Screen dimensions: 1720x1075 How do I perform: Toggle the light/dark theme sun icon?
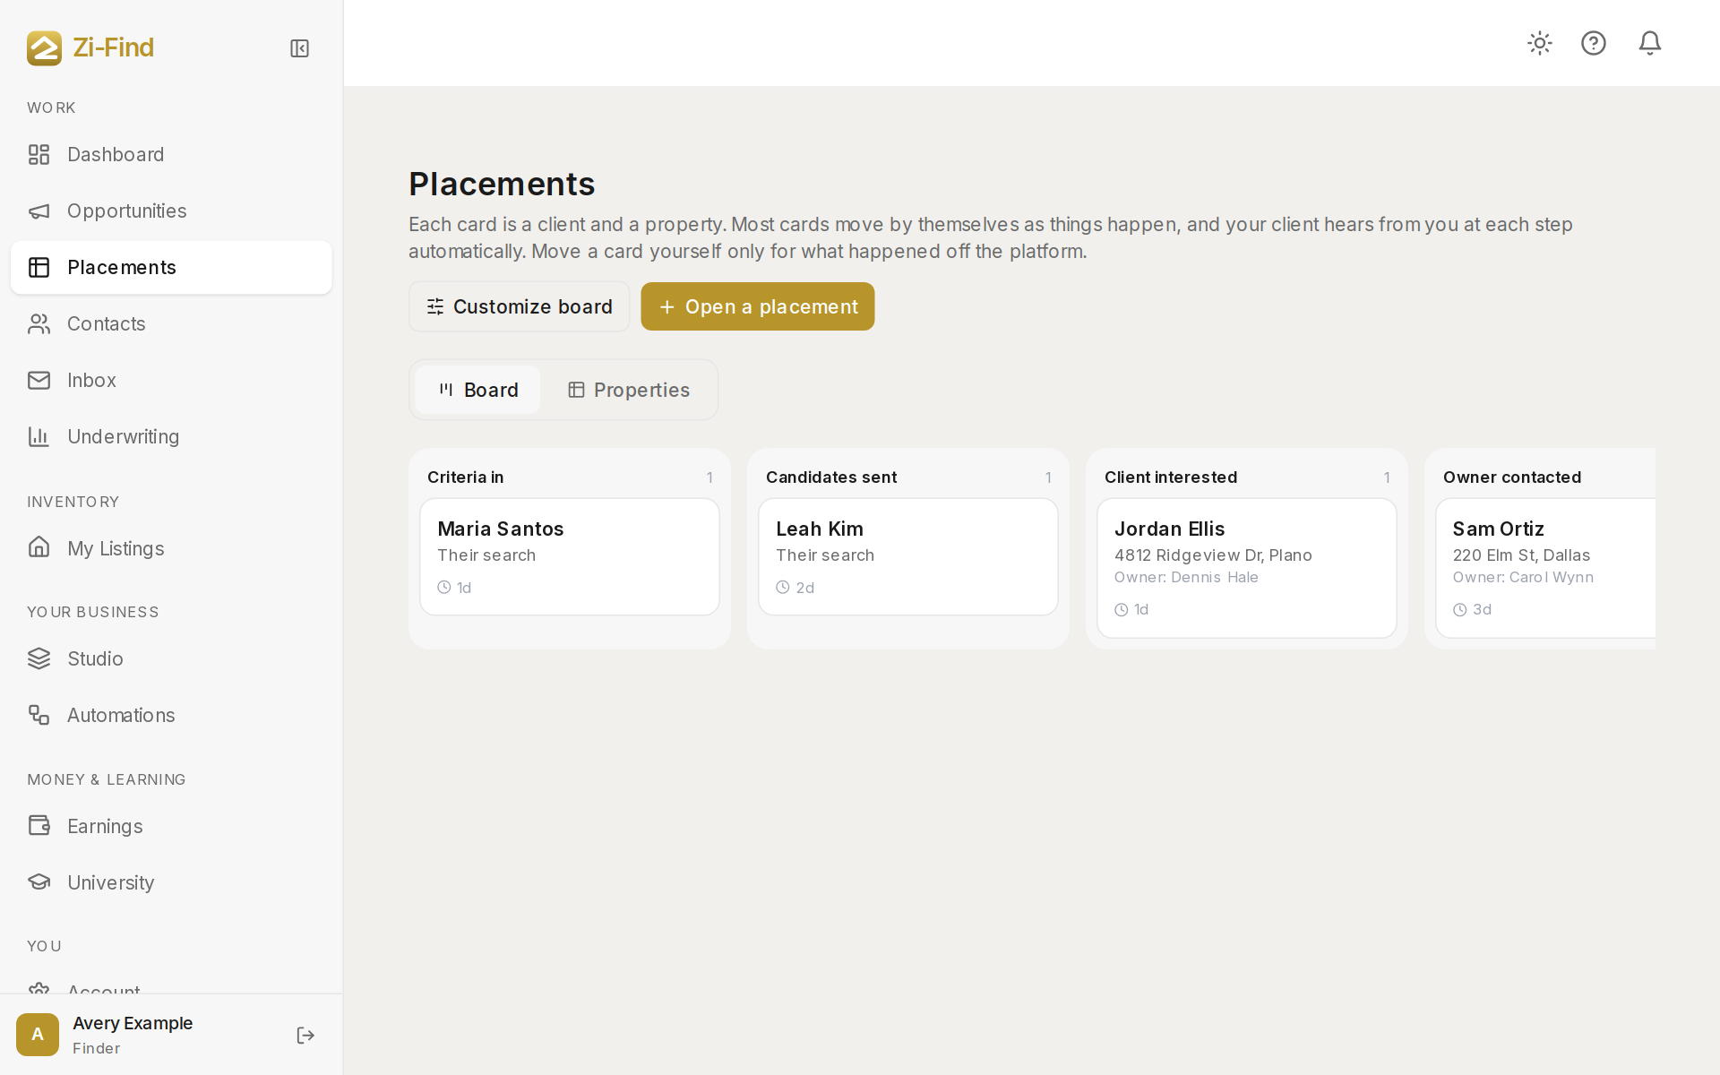1540,43
